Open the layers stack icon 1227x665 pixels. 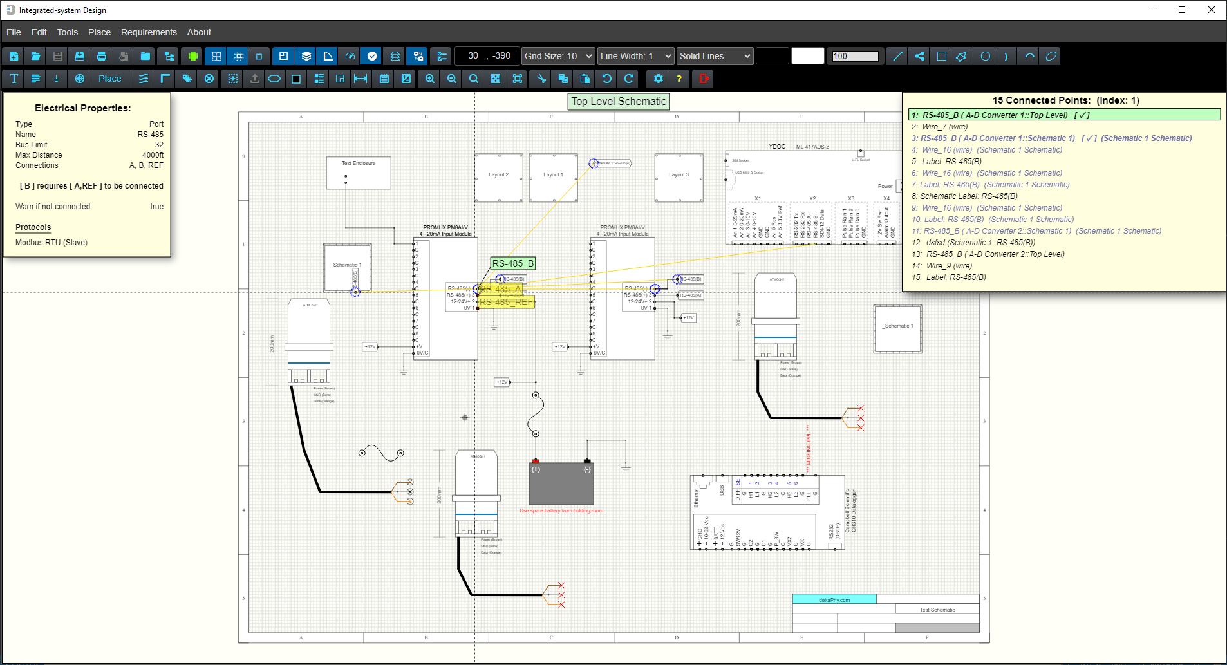click(x=306, y=56)
